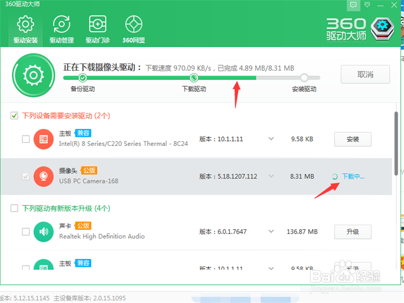Click the 下列设备需要安装驱动 (2个) heading
This screenshot has height=303, width=404.
click(66, 116)
